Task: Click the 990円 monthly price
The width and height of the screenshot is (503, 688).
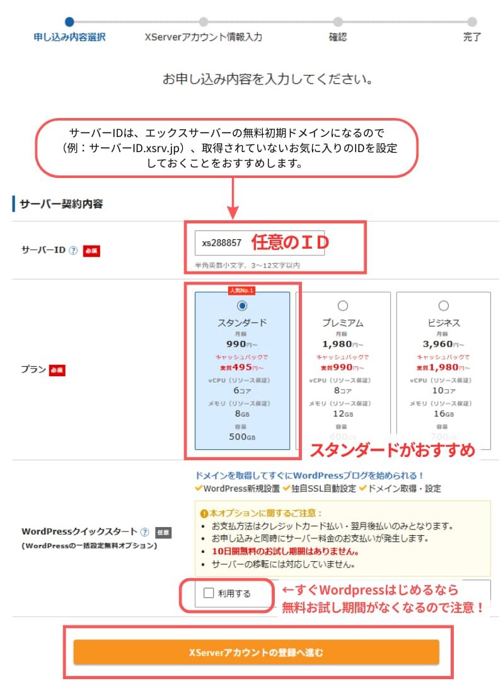Action: (242, 344)
